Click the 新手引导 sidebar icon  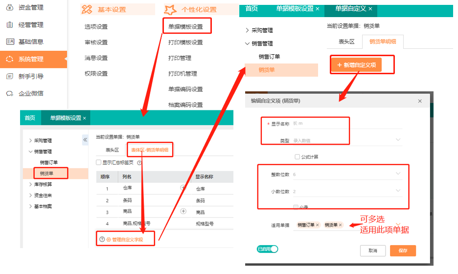10,76
